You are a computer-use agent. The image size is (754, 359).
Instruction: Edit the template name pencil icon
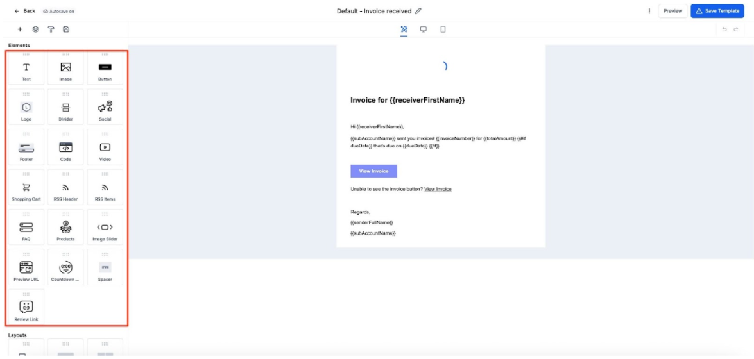pyautogui.click(x=418, y=11)
